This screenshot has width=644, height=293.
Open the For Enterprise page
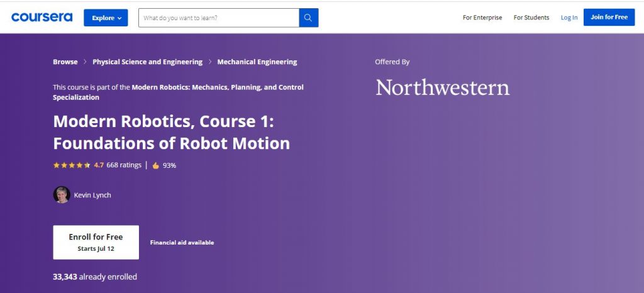click(x=482, y=18)
